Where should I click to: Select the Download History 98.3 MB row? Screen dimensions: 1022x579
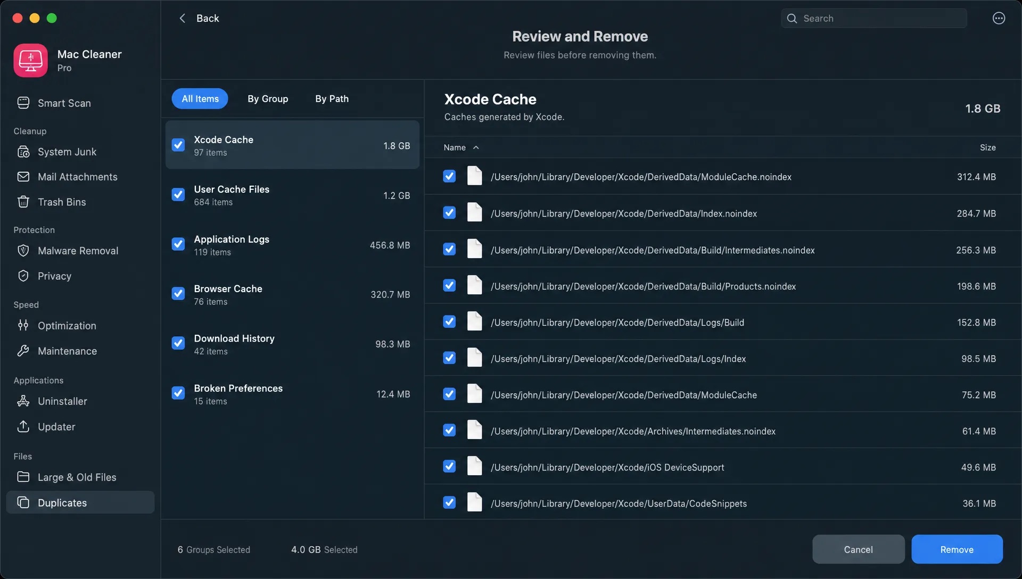coord(292,344)
